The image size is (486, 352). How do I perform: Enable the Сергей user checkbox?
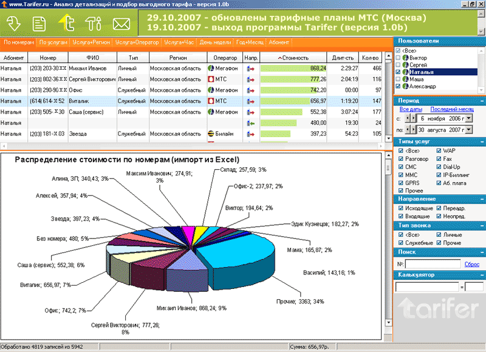(399, 64)
